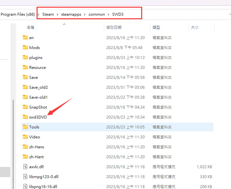Select the Mods folder name
This screenshot has width=231, height=189.
34,48
